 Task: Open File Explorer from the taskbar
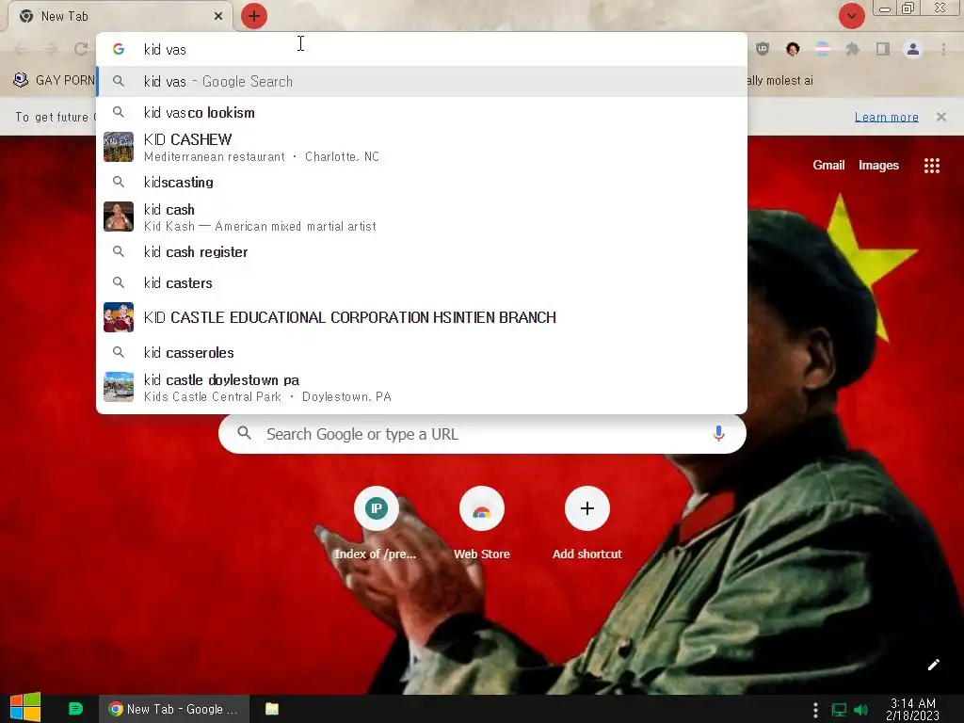point(272,709)
